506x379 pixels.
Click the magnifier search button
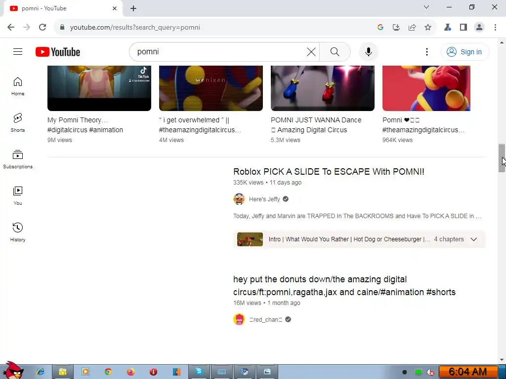(335, 51)
